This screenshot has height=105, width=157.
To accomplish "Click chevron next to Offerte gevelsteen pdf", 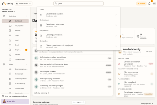I will (116, 46).
